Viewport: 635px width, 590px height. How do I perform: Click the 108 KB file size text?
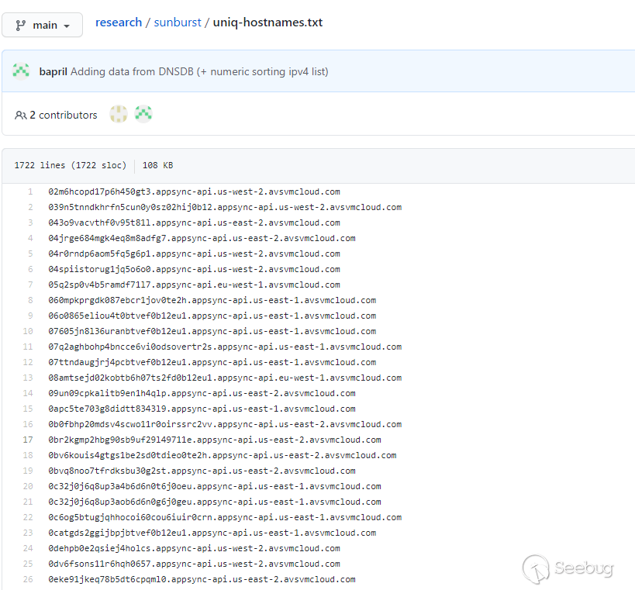tap(157, 165)
